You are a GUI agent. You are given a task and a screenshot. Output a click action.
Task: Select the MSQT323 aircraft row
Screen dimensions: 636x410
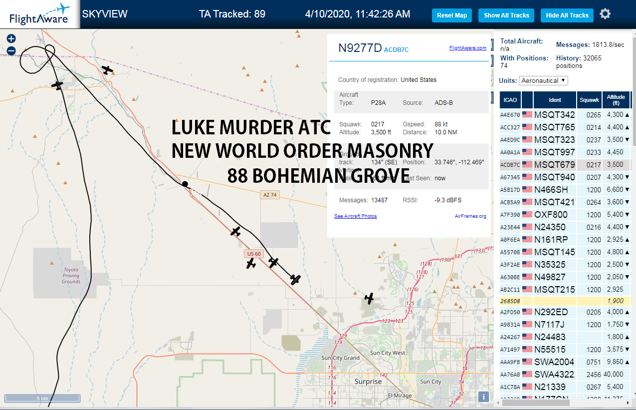(x=565, y=140)
